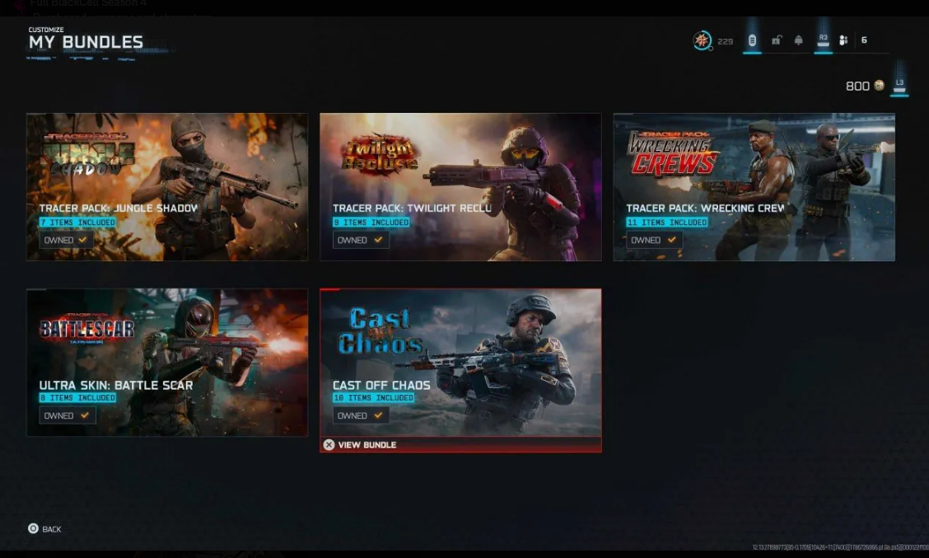This screenshot has width=929, height=558.
Task: Click the '7 Items Included' label
Action: point(77,223)
